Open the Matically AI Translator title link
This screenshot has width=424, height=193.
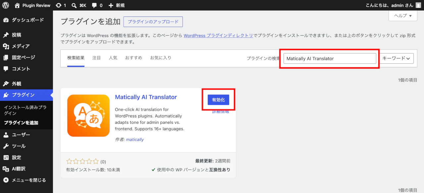tap(146, 97)
